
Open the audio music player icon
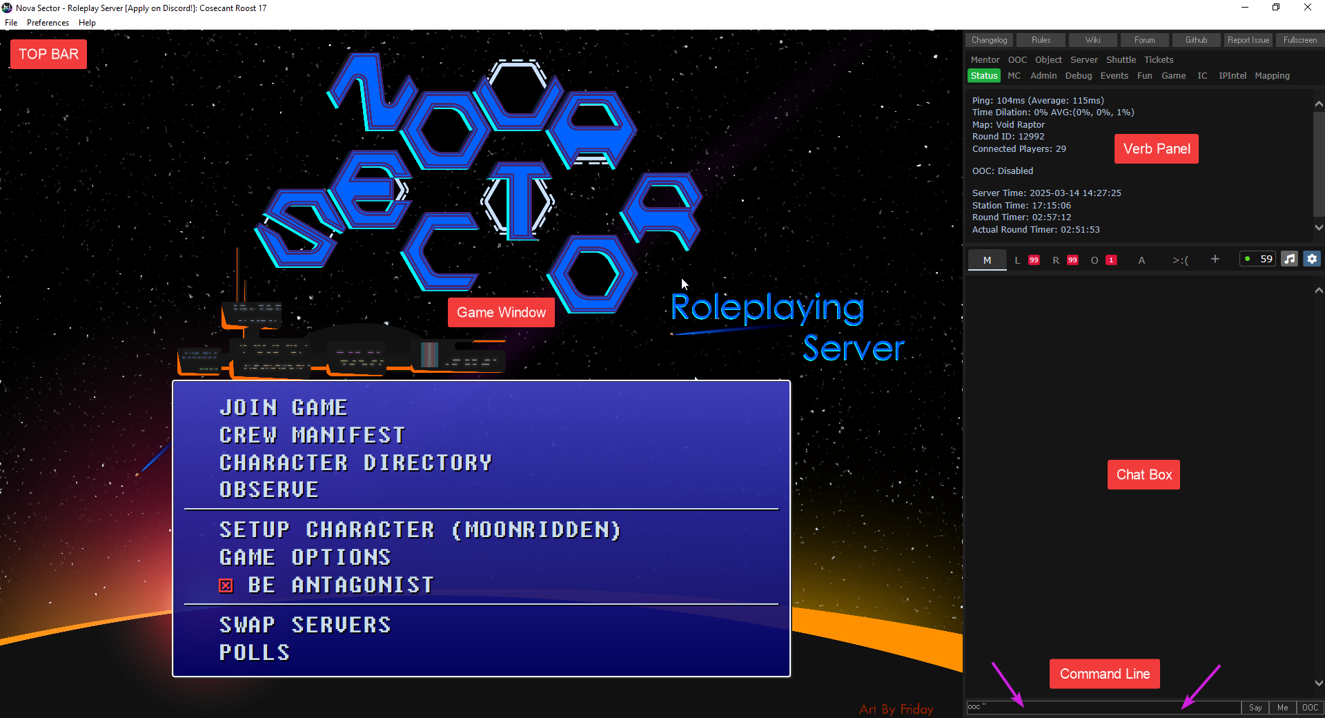click(x=1289, y=259)
